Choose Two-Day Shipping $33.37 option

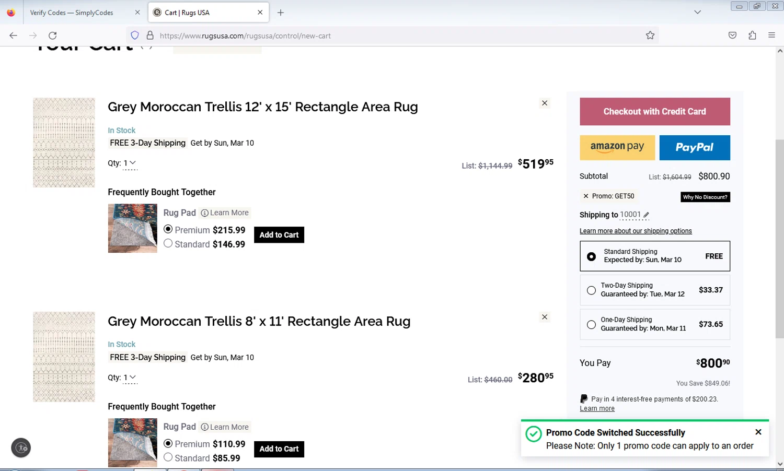(654, 290)
